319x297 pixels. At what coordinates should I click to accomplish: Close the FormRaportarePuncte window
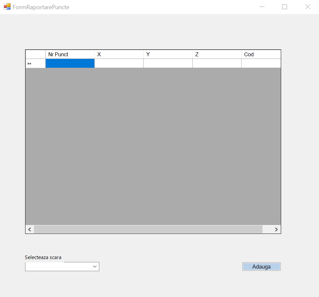[x=307, y=7]
